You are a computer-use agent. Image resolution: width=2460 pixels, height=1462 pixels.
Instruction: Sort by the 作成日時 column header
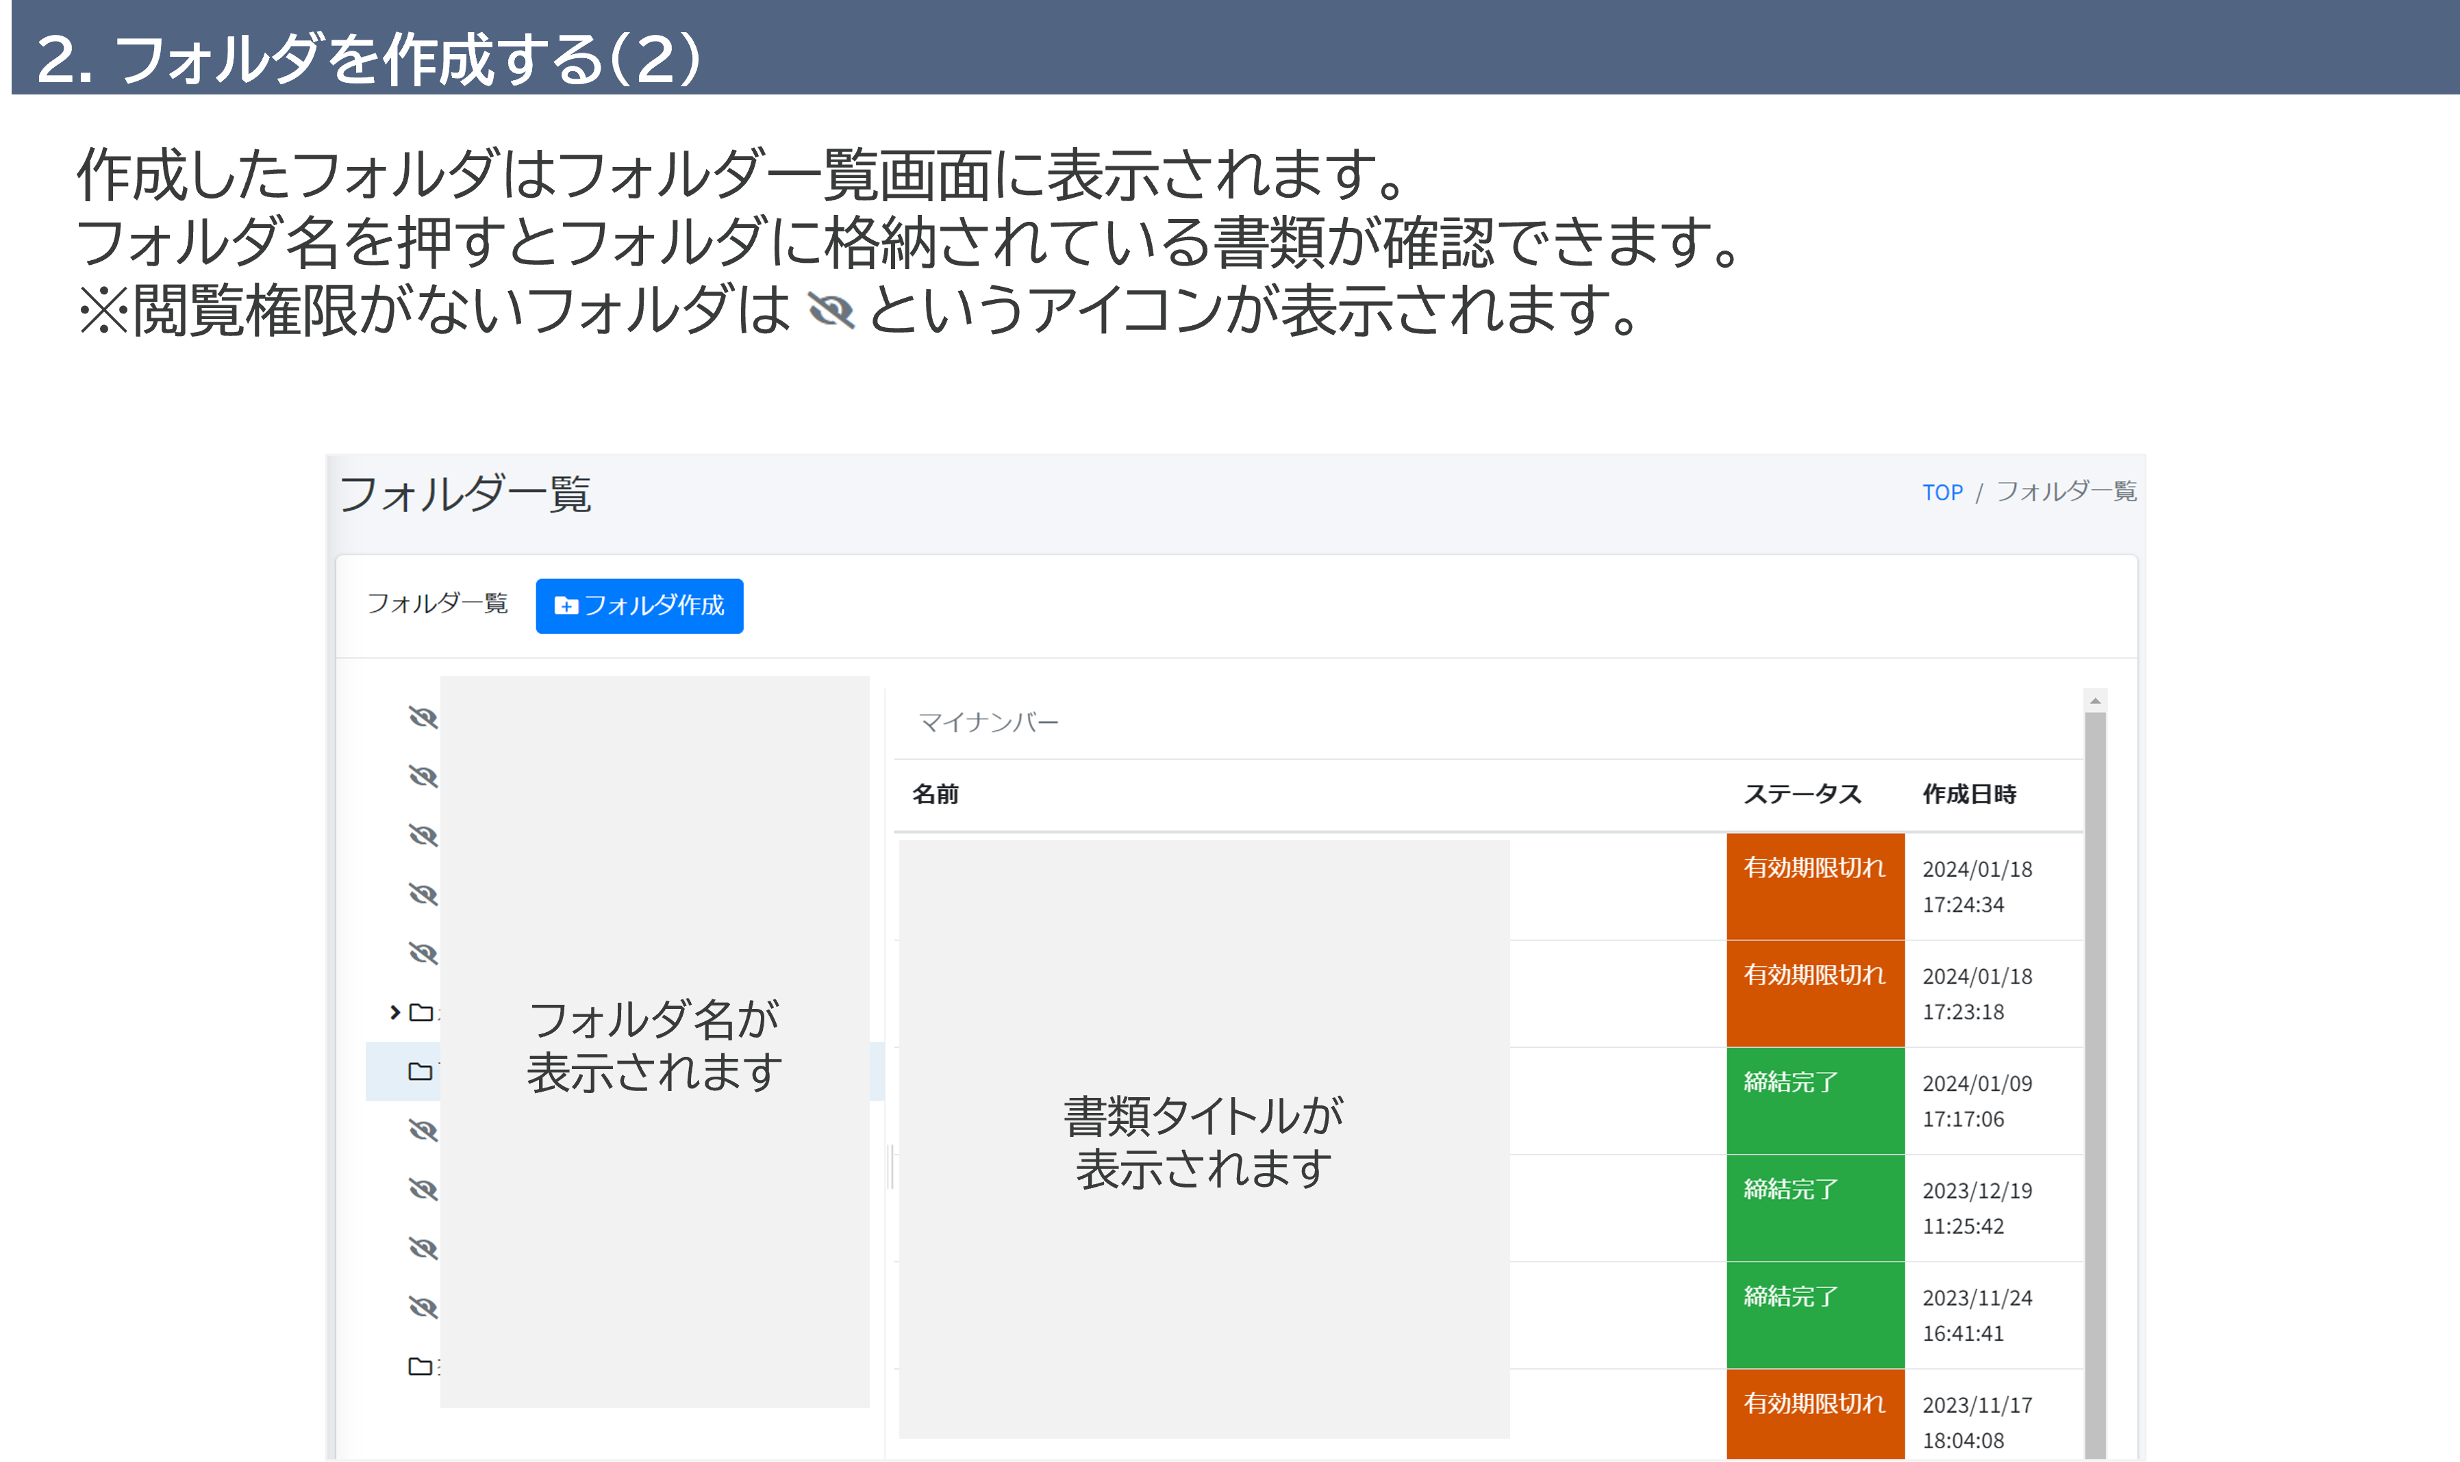pyautogui.click(x=1968, y=794)
